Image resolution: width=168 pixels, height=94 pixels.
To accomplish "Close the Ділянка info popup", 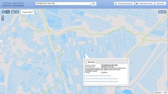I will [128, 60].
